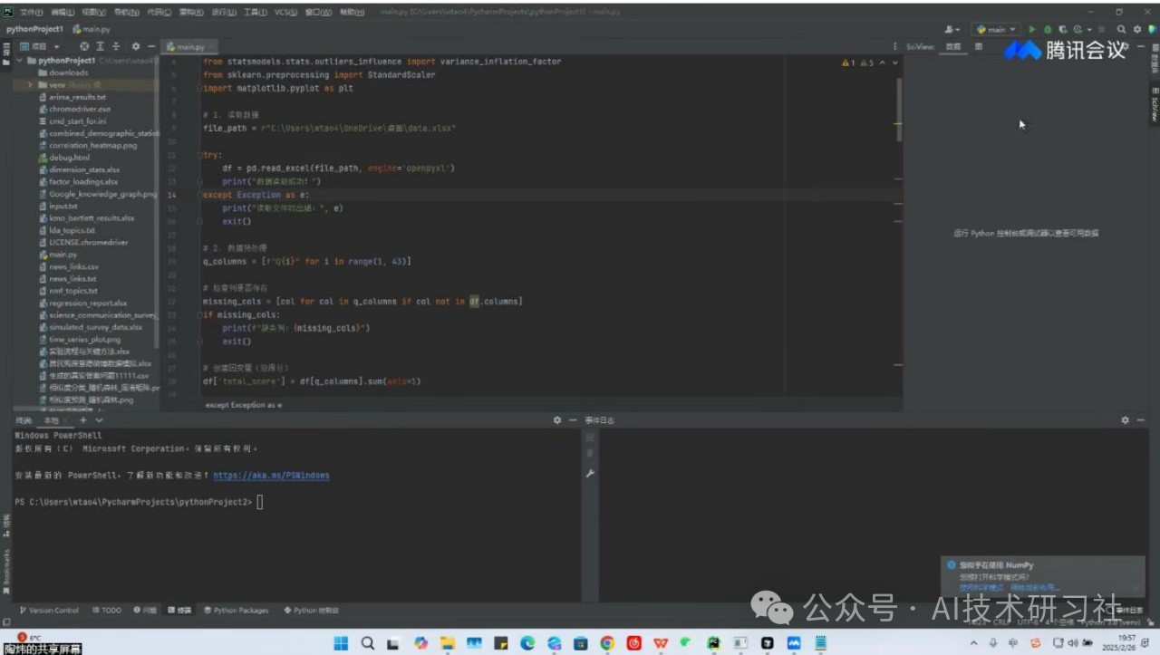Image resolution: width=1160 pixels, height=655 pixels.
Task: Expand the venv folder in project tree
Action: click(30, 84)
